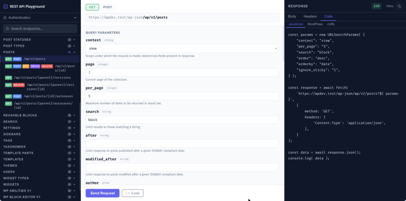Click the page input field
406x201 pixels.
[182, 72]
